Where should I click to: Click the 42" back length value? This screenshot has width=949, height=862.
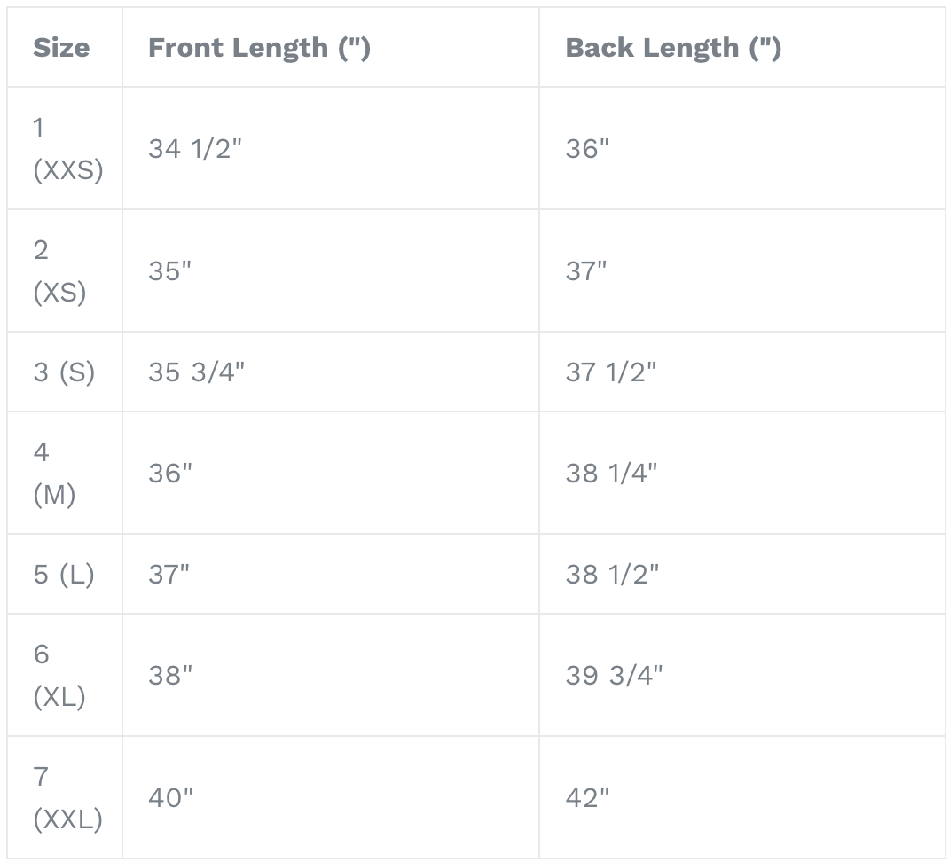[587, 797]
